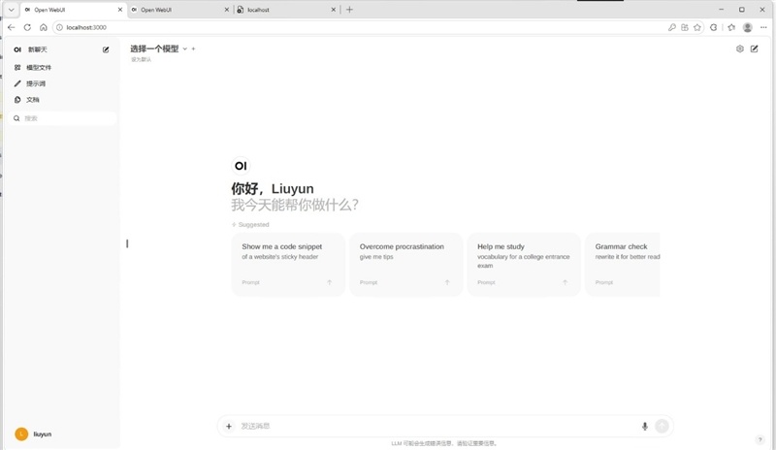Click the browser home icon

(x=43, y=27)
